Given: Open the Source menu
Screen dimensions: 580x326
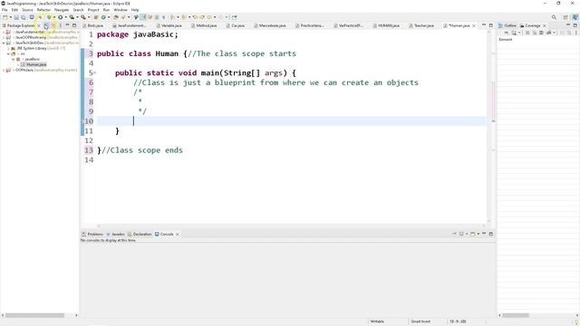Looking at the screenshot, I should (x=27, y=10).
